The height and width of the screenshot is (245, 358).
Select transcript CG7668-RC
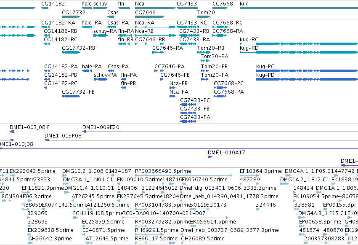pos(228,23)
